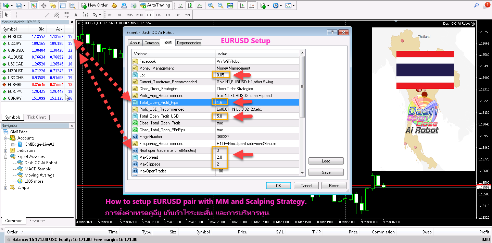Image resolution: width=492 pixels, height=243 pixels.
Task: Collapse the Accounts tree node
Action: (6, 138)
